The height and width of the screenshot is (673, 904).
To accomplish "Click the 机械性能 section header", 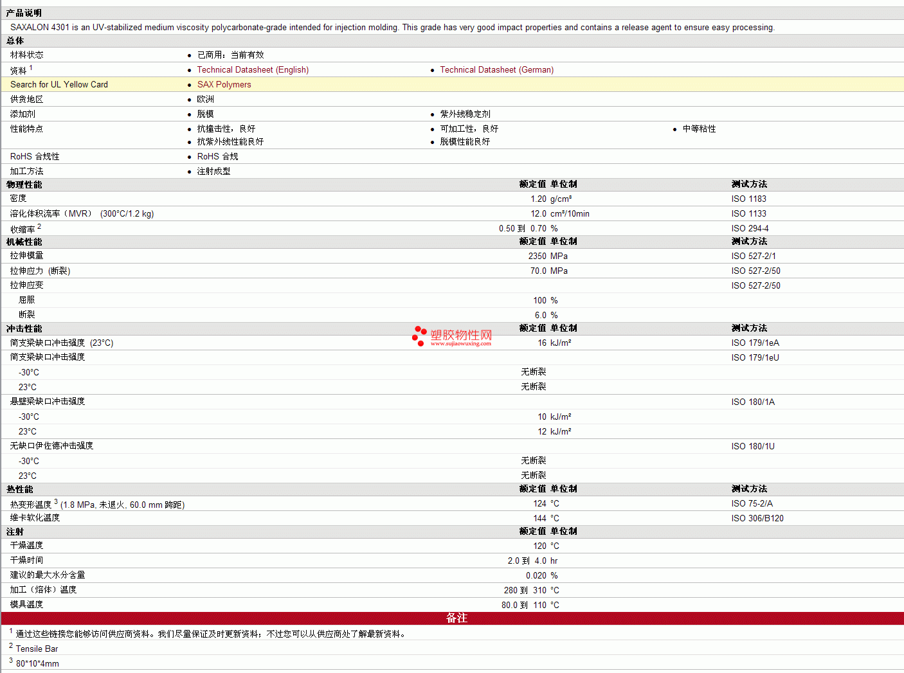I will pos(24,242).
